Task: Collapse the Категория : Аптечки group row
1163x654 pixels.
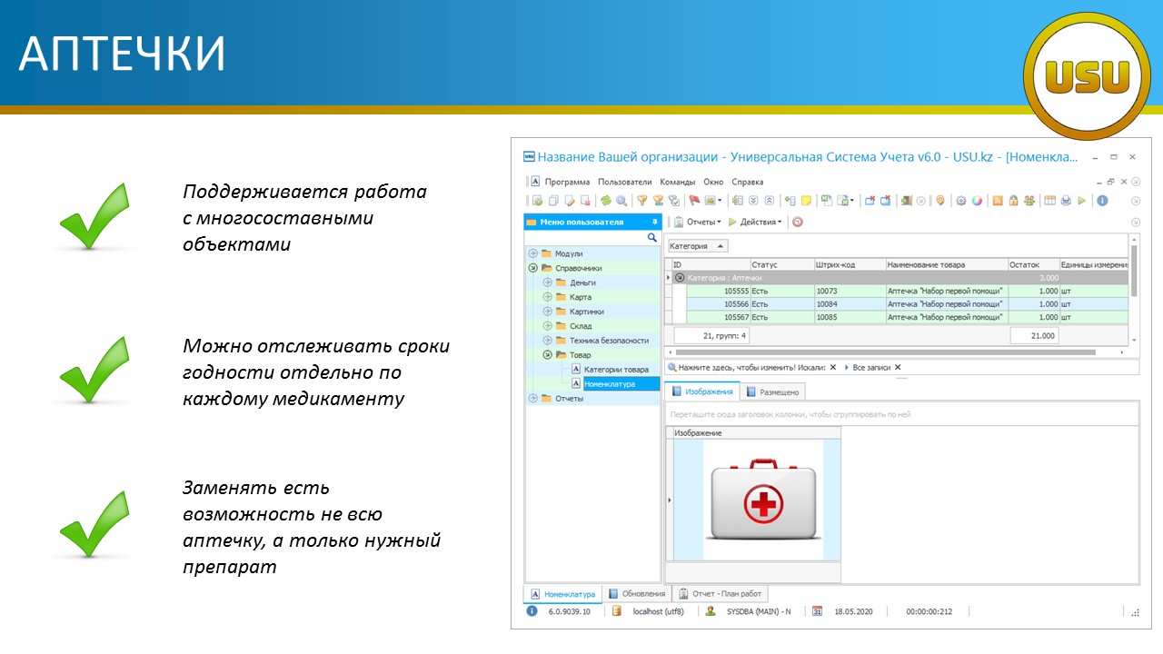Action: pyautogui.click(x=680, y=278)
